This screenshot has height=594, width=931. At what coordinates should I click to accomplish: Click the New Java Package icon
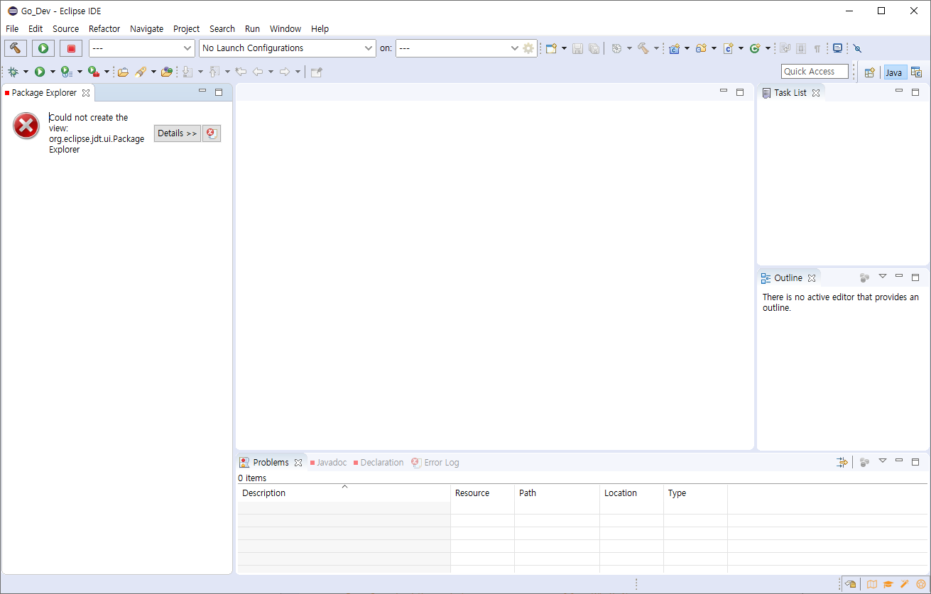[702, 48]
